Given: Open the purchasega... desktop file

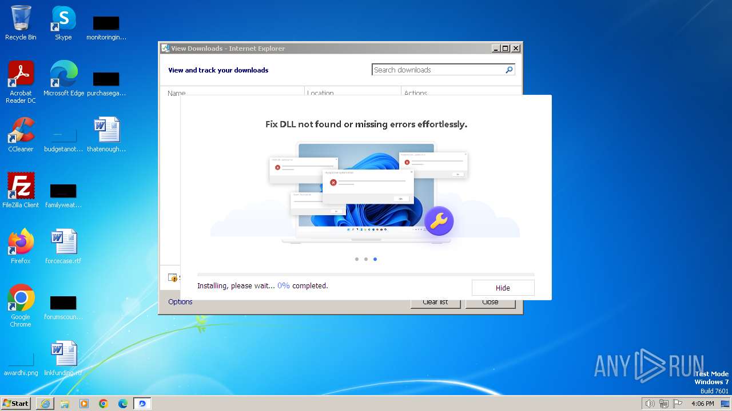Looking at the screenshot, I should tap(106, 83).
